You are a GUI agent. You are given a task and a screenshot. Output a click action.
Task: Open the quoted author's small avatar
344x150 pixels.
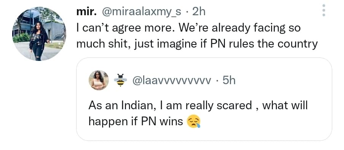tap(99, 80)
